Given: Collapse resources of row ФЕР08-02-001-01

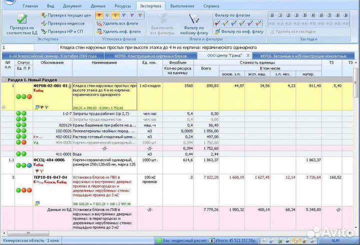Looking at the screenshot, I should pos(4,107).
